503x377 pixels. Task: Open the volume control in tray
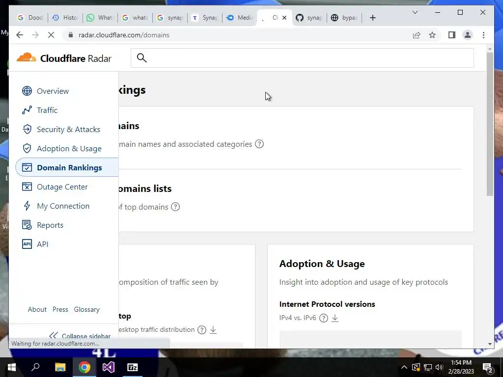[x=439, y=367]
